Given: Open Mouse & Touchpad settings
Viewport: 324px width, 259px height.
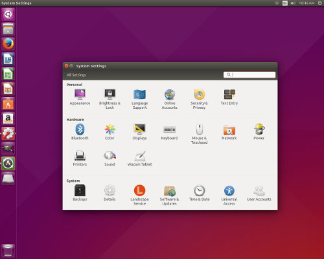Looking at the screenshot, I should (x=199, y=134).
